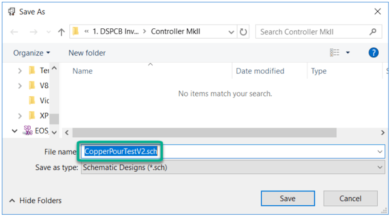Open the Organize menu
The image size is (391, 217).
(32, 53)
